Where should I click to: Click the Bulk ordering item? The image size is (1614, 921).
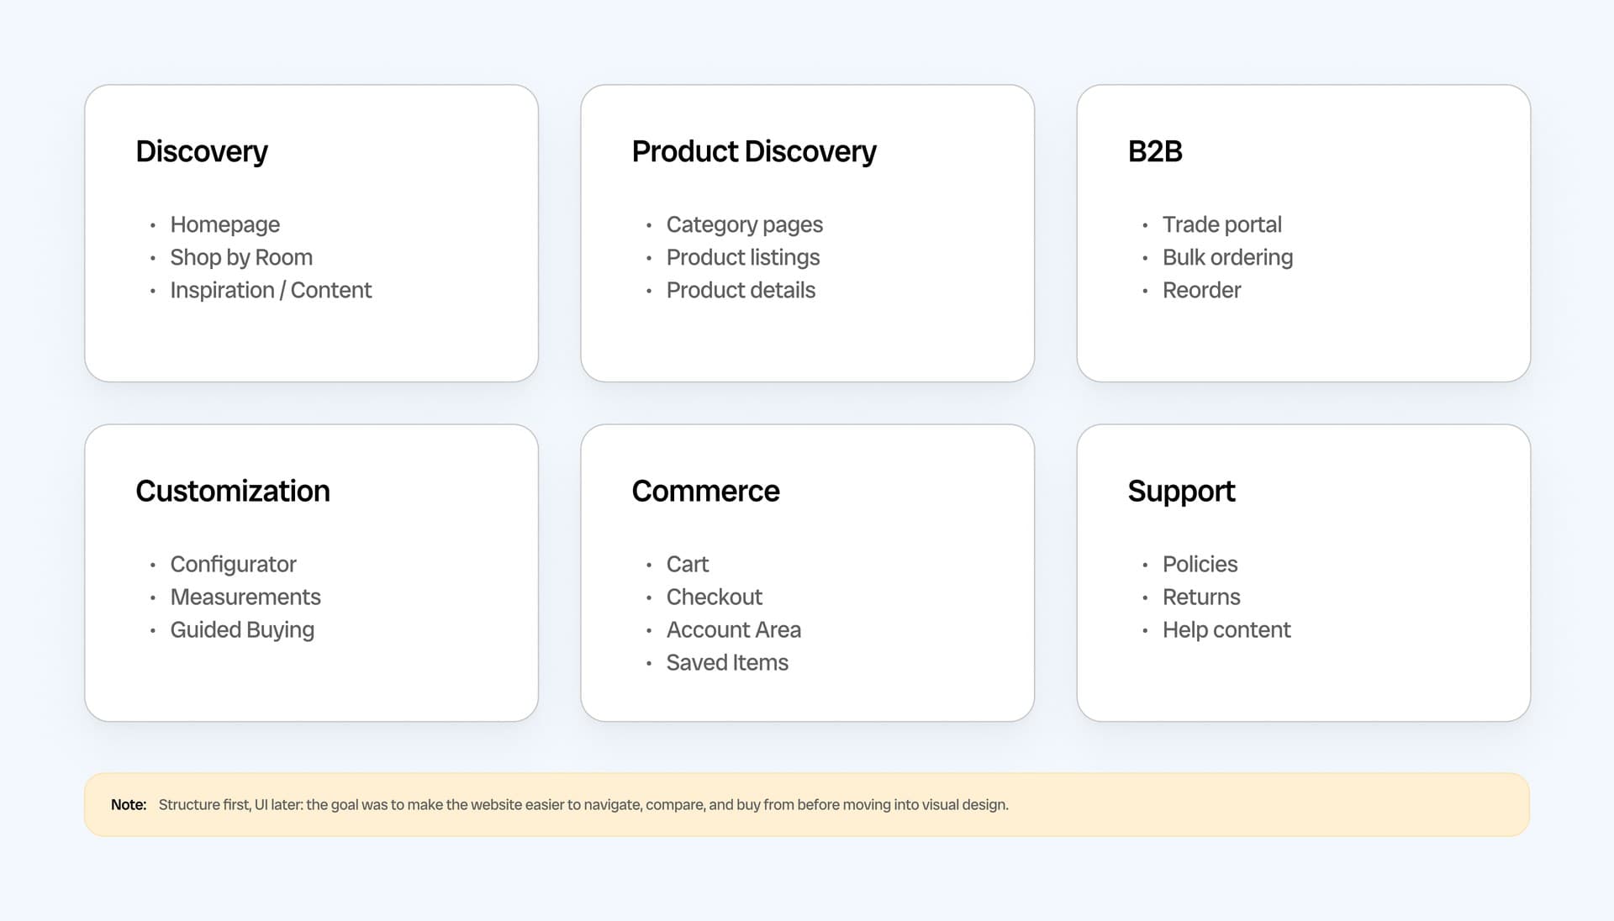[x=1227, y=257]
